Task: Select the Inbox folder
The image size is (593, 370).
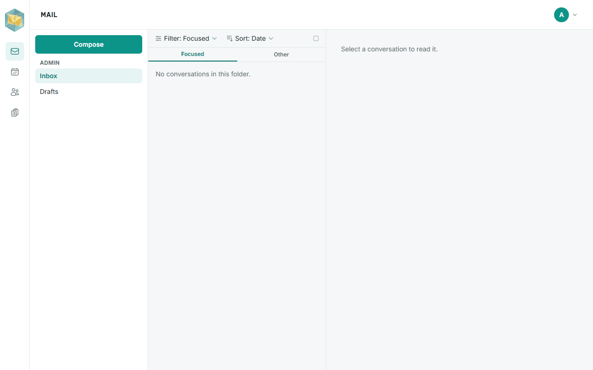Action: pos(88,76)
